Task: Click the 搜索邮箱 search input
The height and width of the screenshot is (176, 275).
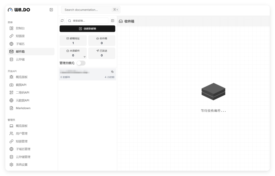Action: [x=87, y=21]
